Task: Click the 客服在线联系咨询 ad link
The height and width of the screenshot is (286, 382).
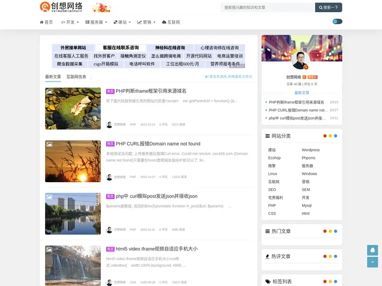Action: click(x=120, y=48)
